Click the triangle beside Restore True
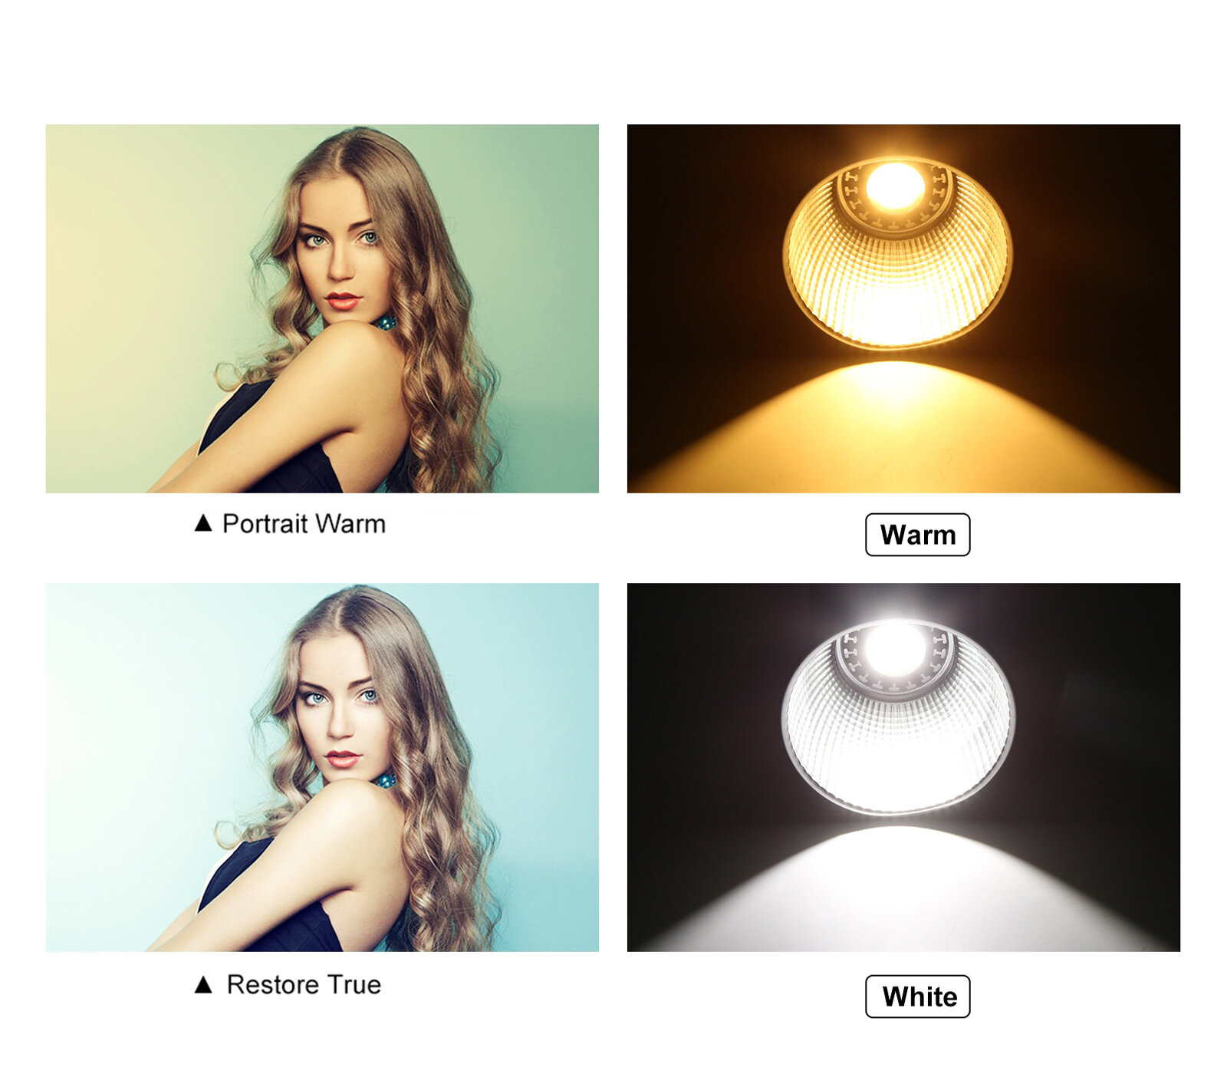The height and width of the screenshot is (1074, 1227). (x=203, y=984)
